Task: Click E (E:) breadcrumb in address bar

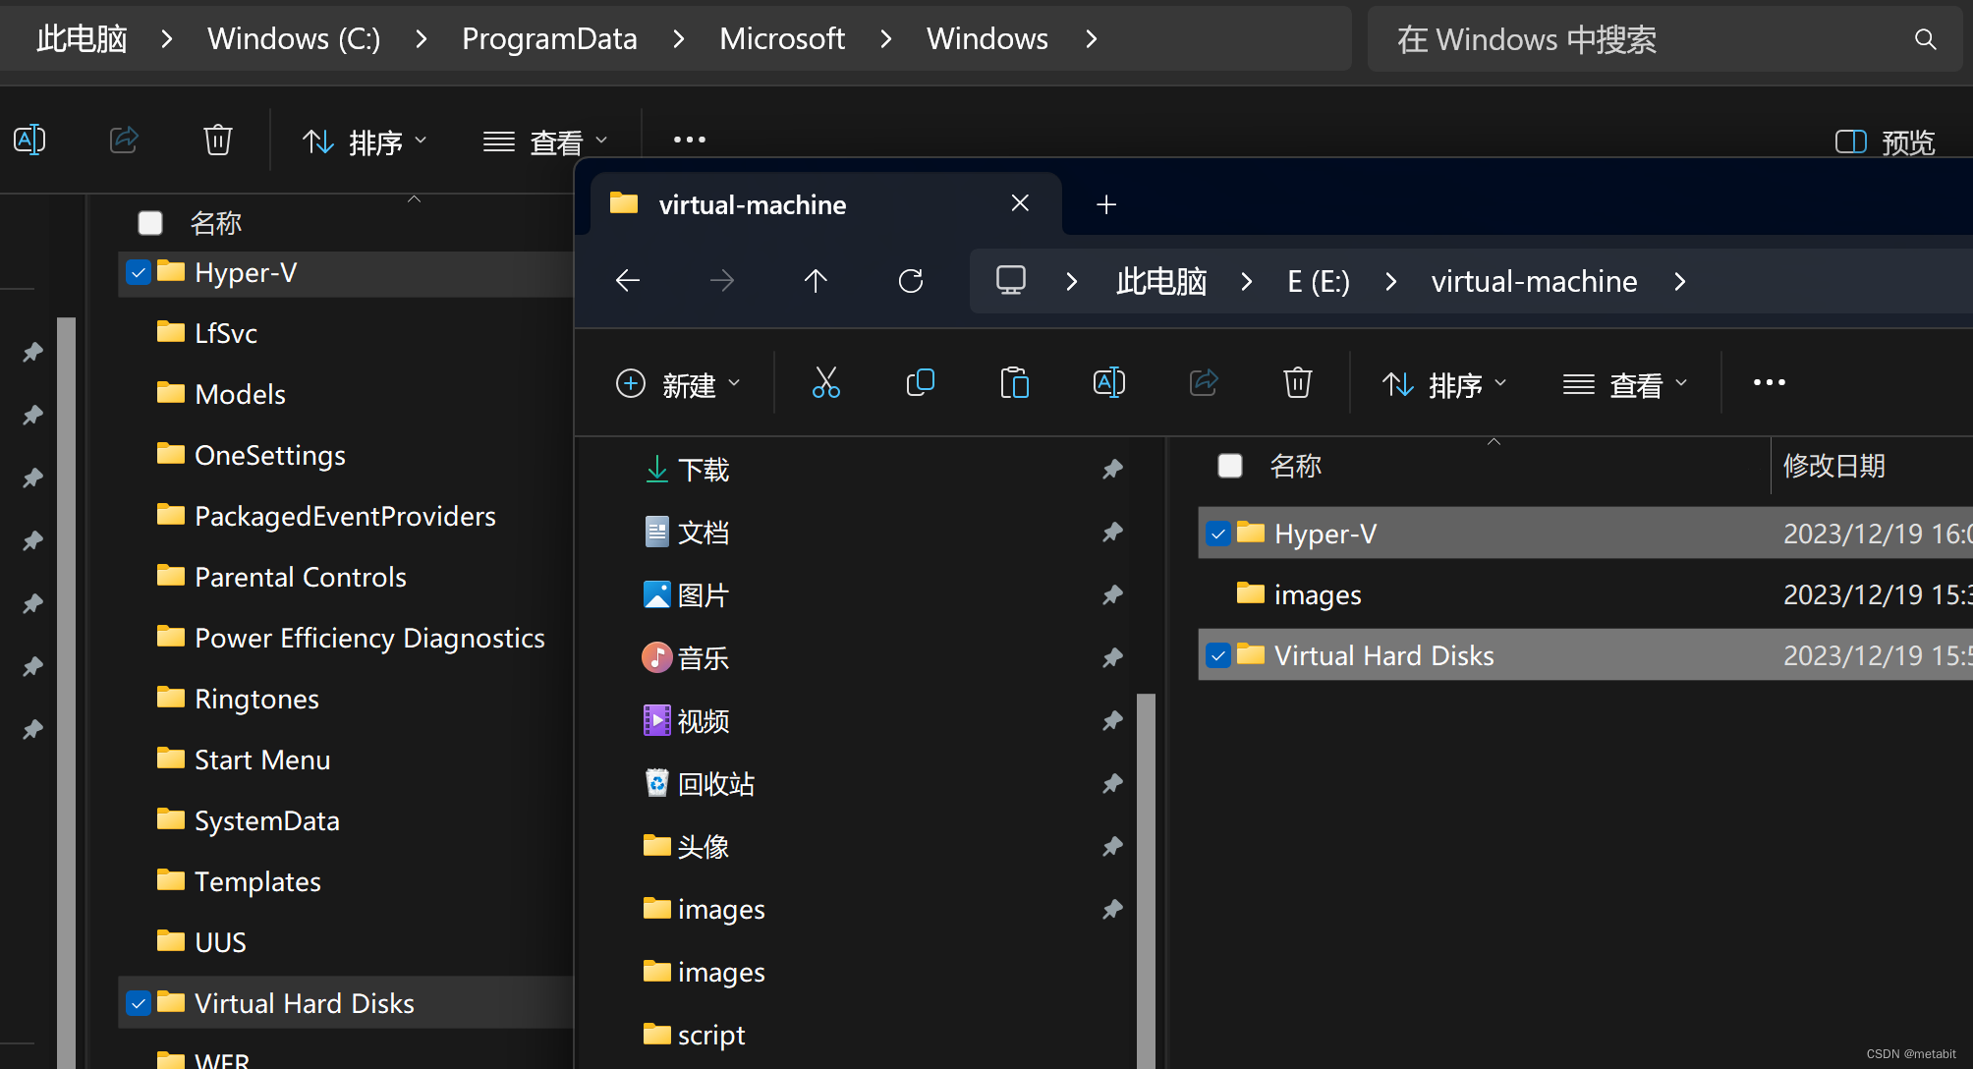Action: 1319,282
